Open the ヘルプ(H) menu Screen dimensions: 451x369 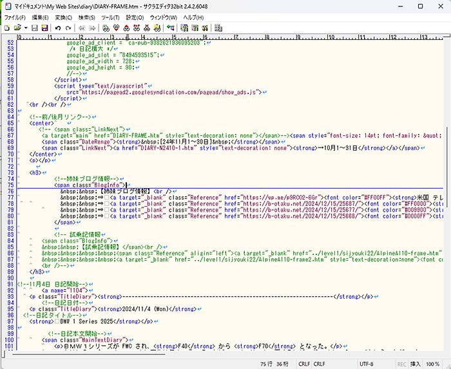(x=193, y=17)
